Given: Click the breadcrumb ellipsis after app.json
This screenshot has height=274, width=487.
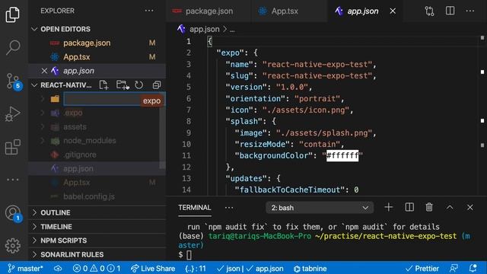Looking at the screenshot, I should [x=232, y=30].
